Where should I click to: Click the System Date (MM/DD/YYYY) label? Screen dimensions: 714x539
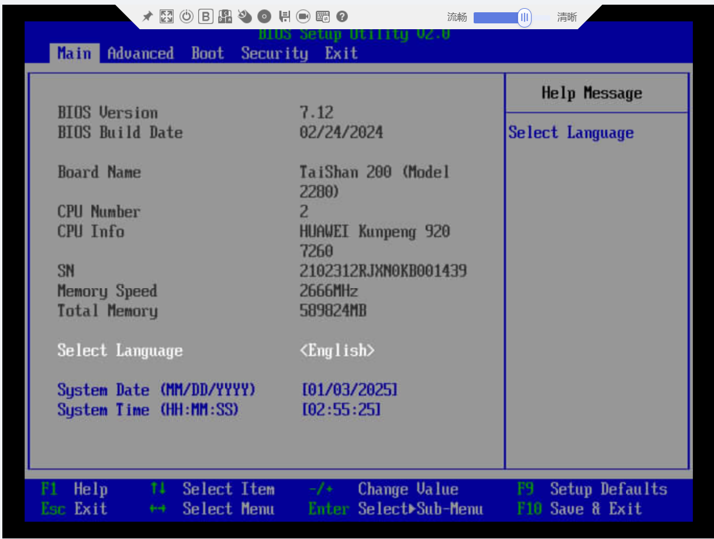pyautogui.click(x=157, y=390)
